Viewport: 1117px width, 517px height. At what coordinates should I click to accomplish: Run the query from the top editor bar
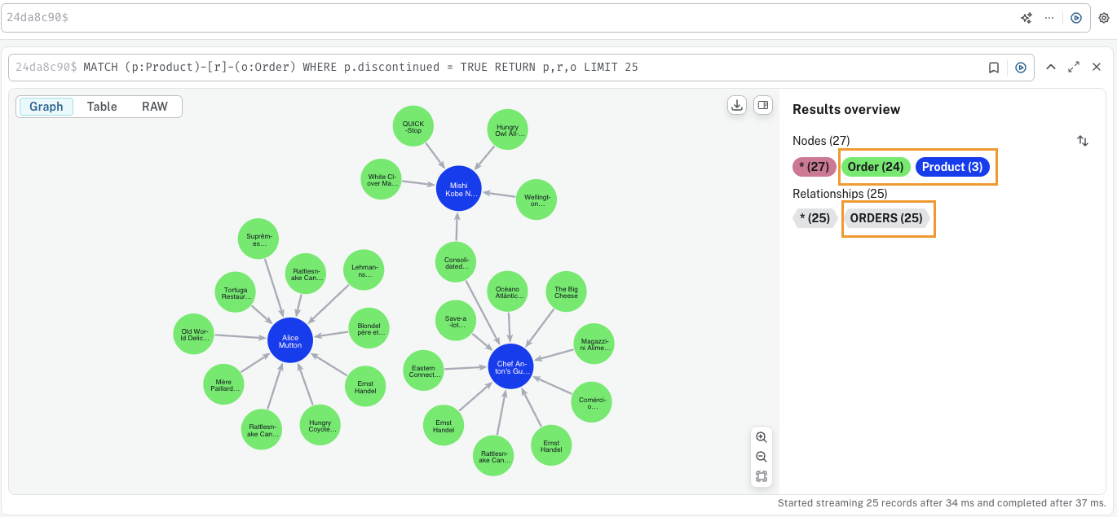[1076, 17]
